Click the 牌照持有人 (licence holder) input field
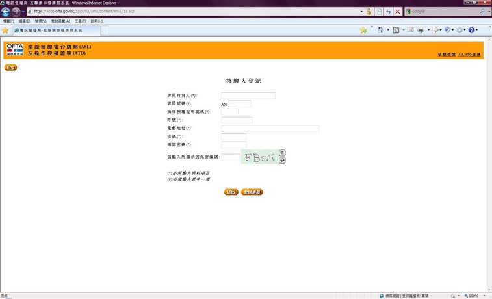Viewport: 492px width, 299px height. (248, 96)
